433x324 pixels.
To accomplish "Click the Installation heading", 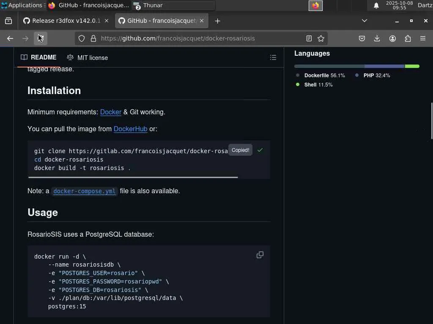I will (x=54, y=91).
